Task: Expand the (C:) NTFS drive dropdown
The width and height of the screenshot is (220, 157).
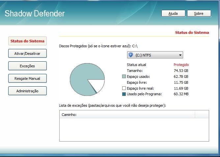Action: (x=155, y=55)
